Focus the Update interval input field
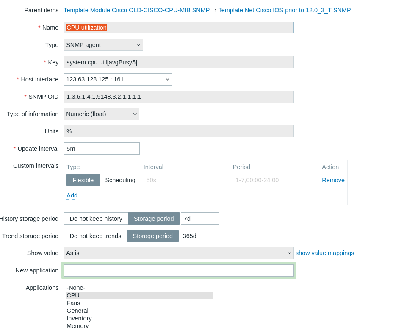Image resolution: width=404 pixels, height=328 pixels. [101, 149]
